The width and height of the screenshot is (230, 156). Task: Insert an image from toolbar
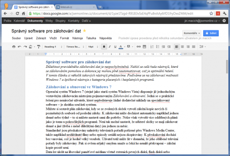point(145,47)
